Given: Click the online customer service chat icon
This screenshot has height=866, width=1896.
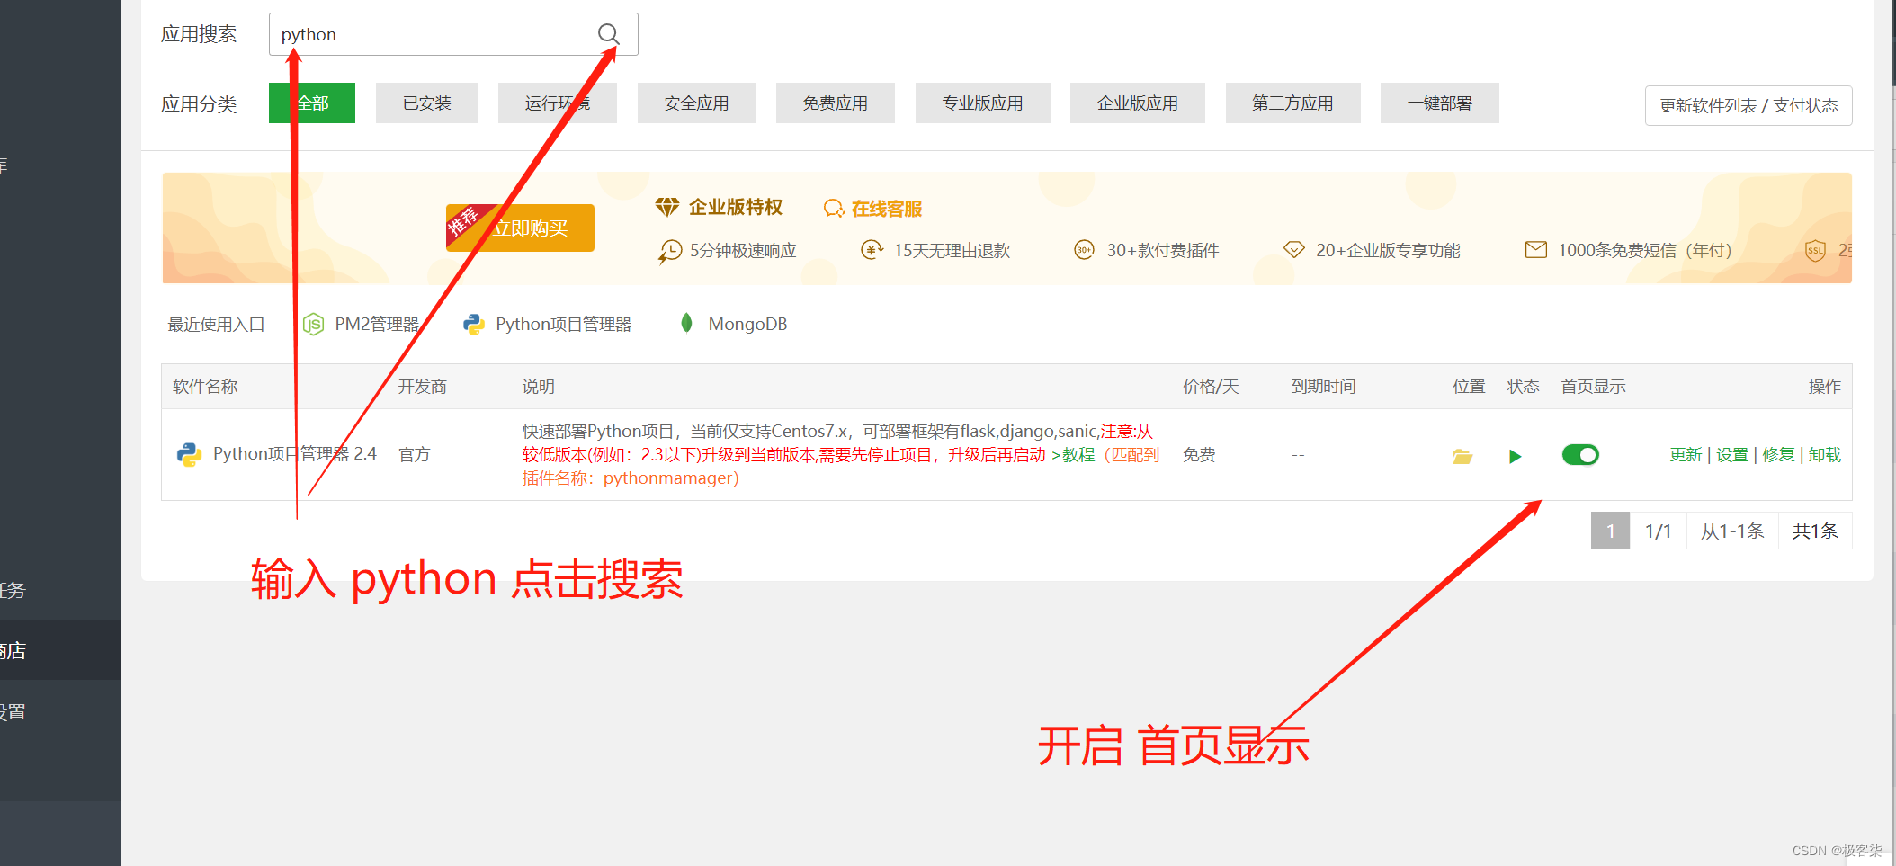Looking at the screenshot, I should tap(834, 209).
